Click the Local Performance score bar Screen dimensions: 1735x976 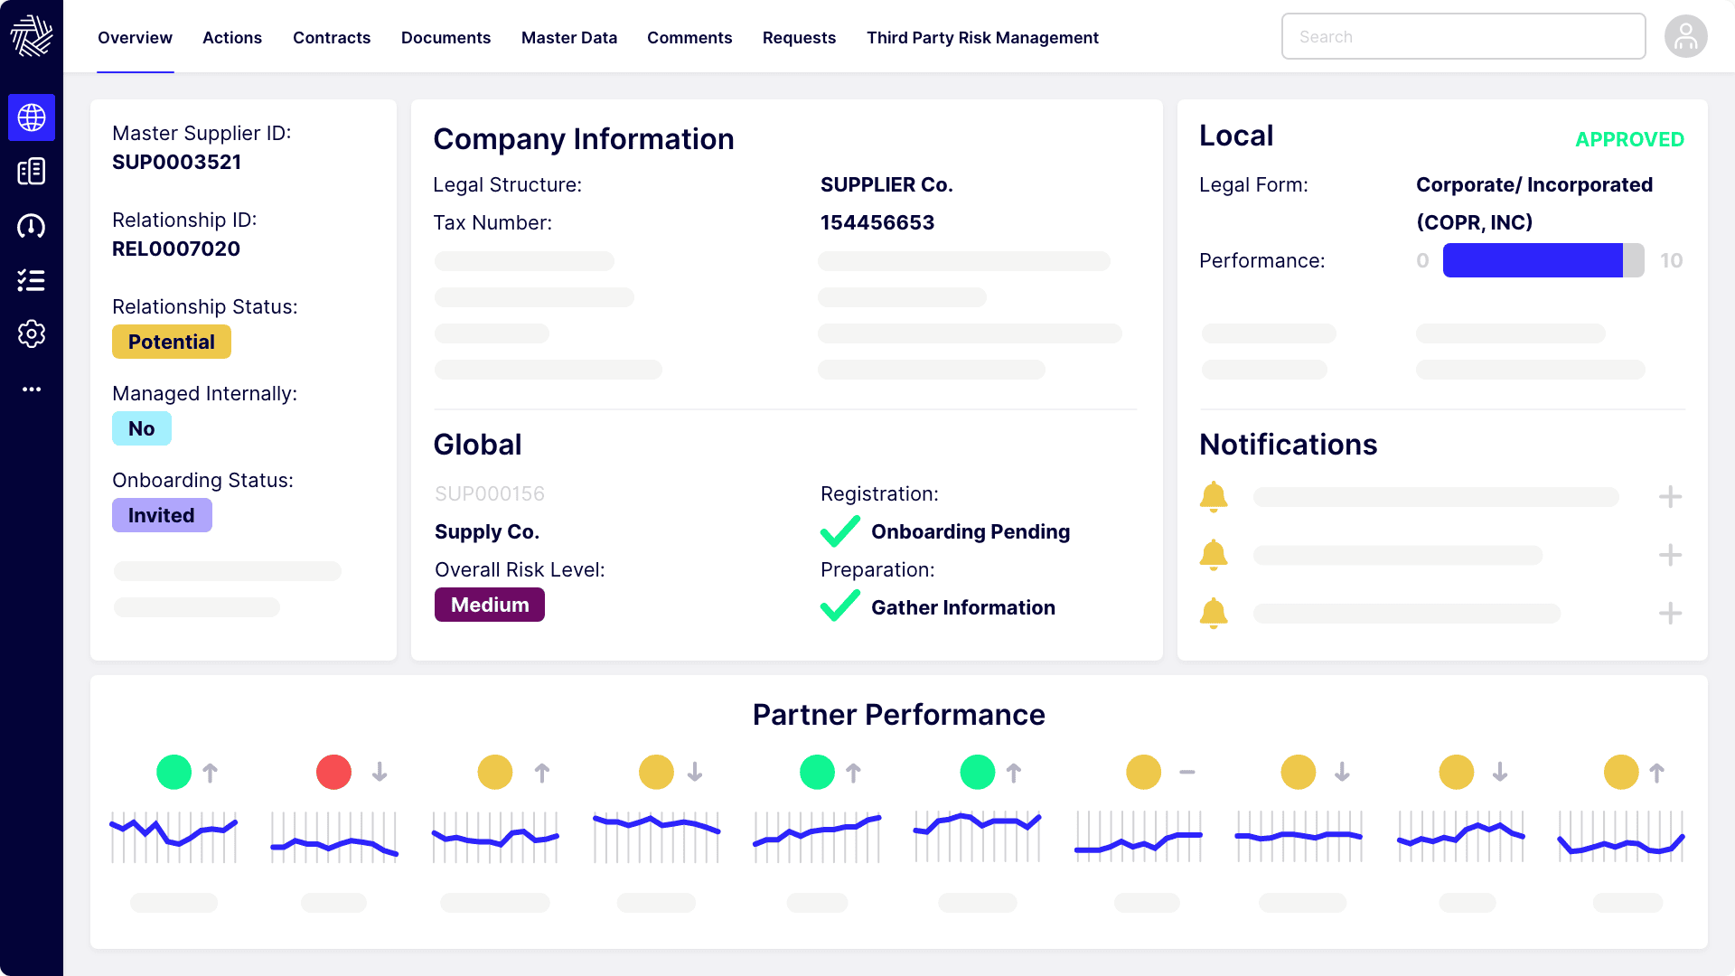1543,260
